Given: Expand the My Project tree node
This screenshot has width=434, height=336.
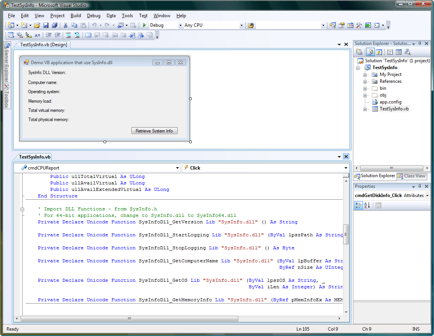Looking at the screenshot, I should (365, 75).
